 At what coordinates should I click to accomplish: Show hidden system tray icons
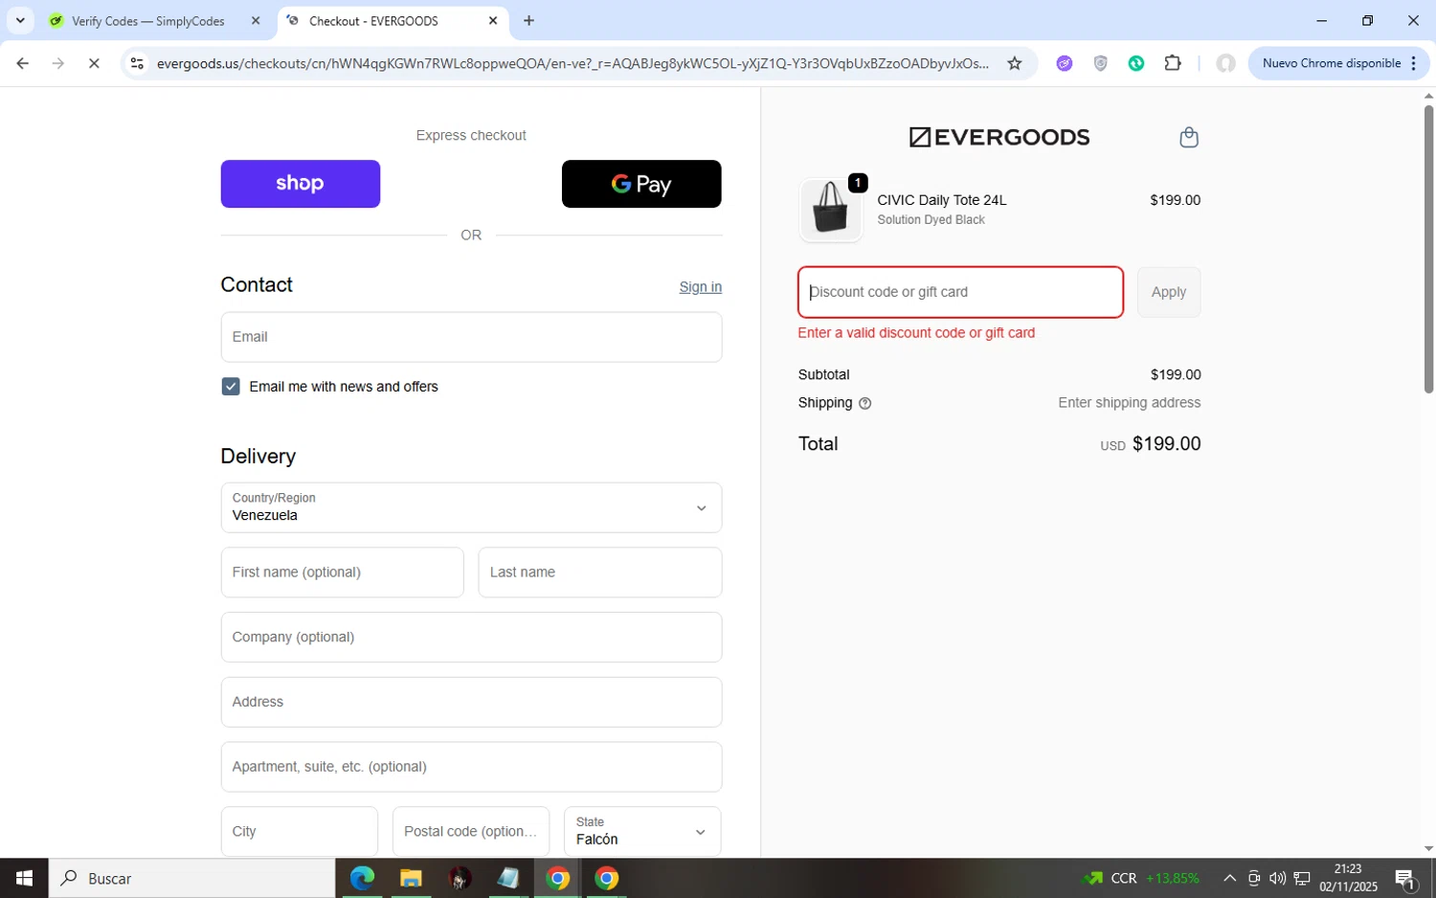coord(1230,878)
